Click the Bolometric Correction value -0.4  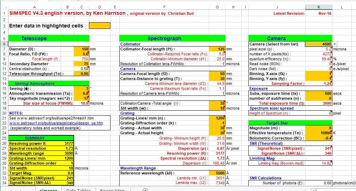pyautogui.click(x=319, y=138)
